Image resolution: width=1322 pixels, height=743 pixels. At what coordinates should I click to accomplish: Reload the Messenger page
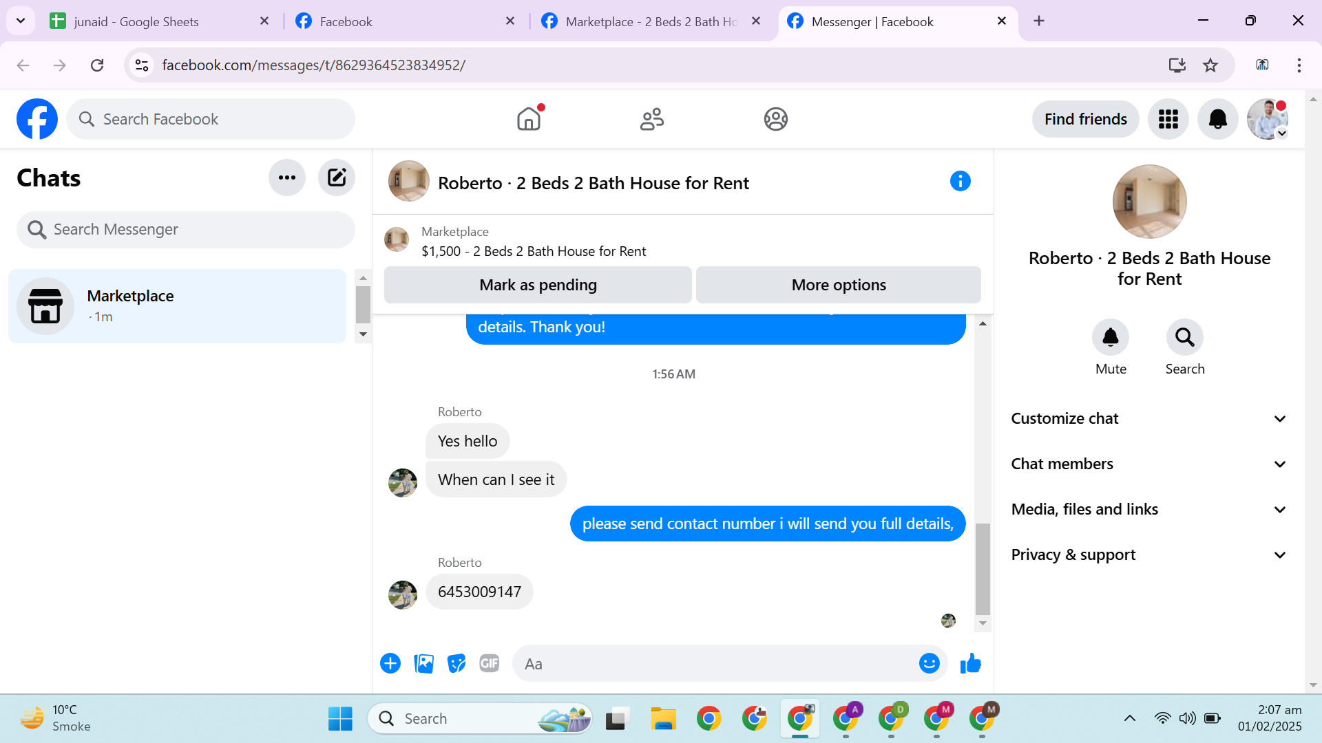pos(97,65)
